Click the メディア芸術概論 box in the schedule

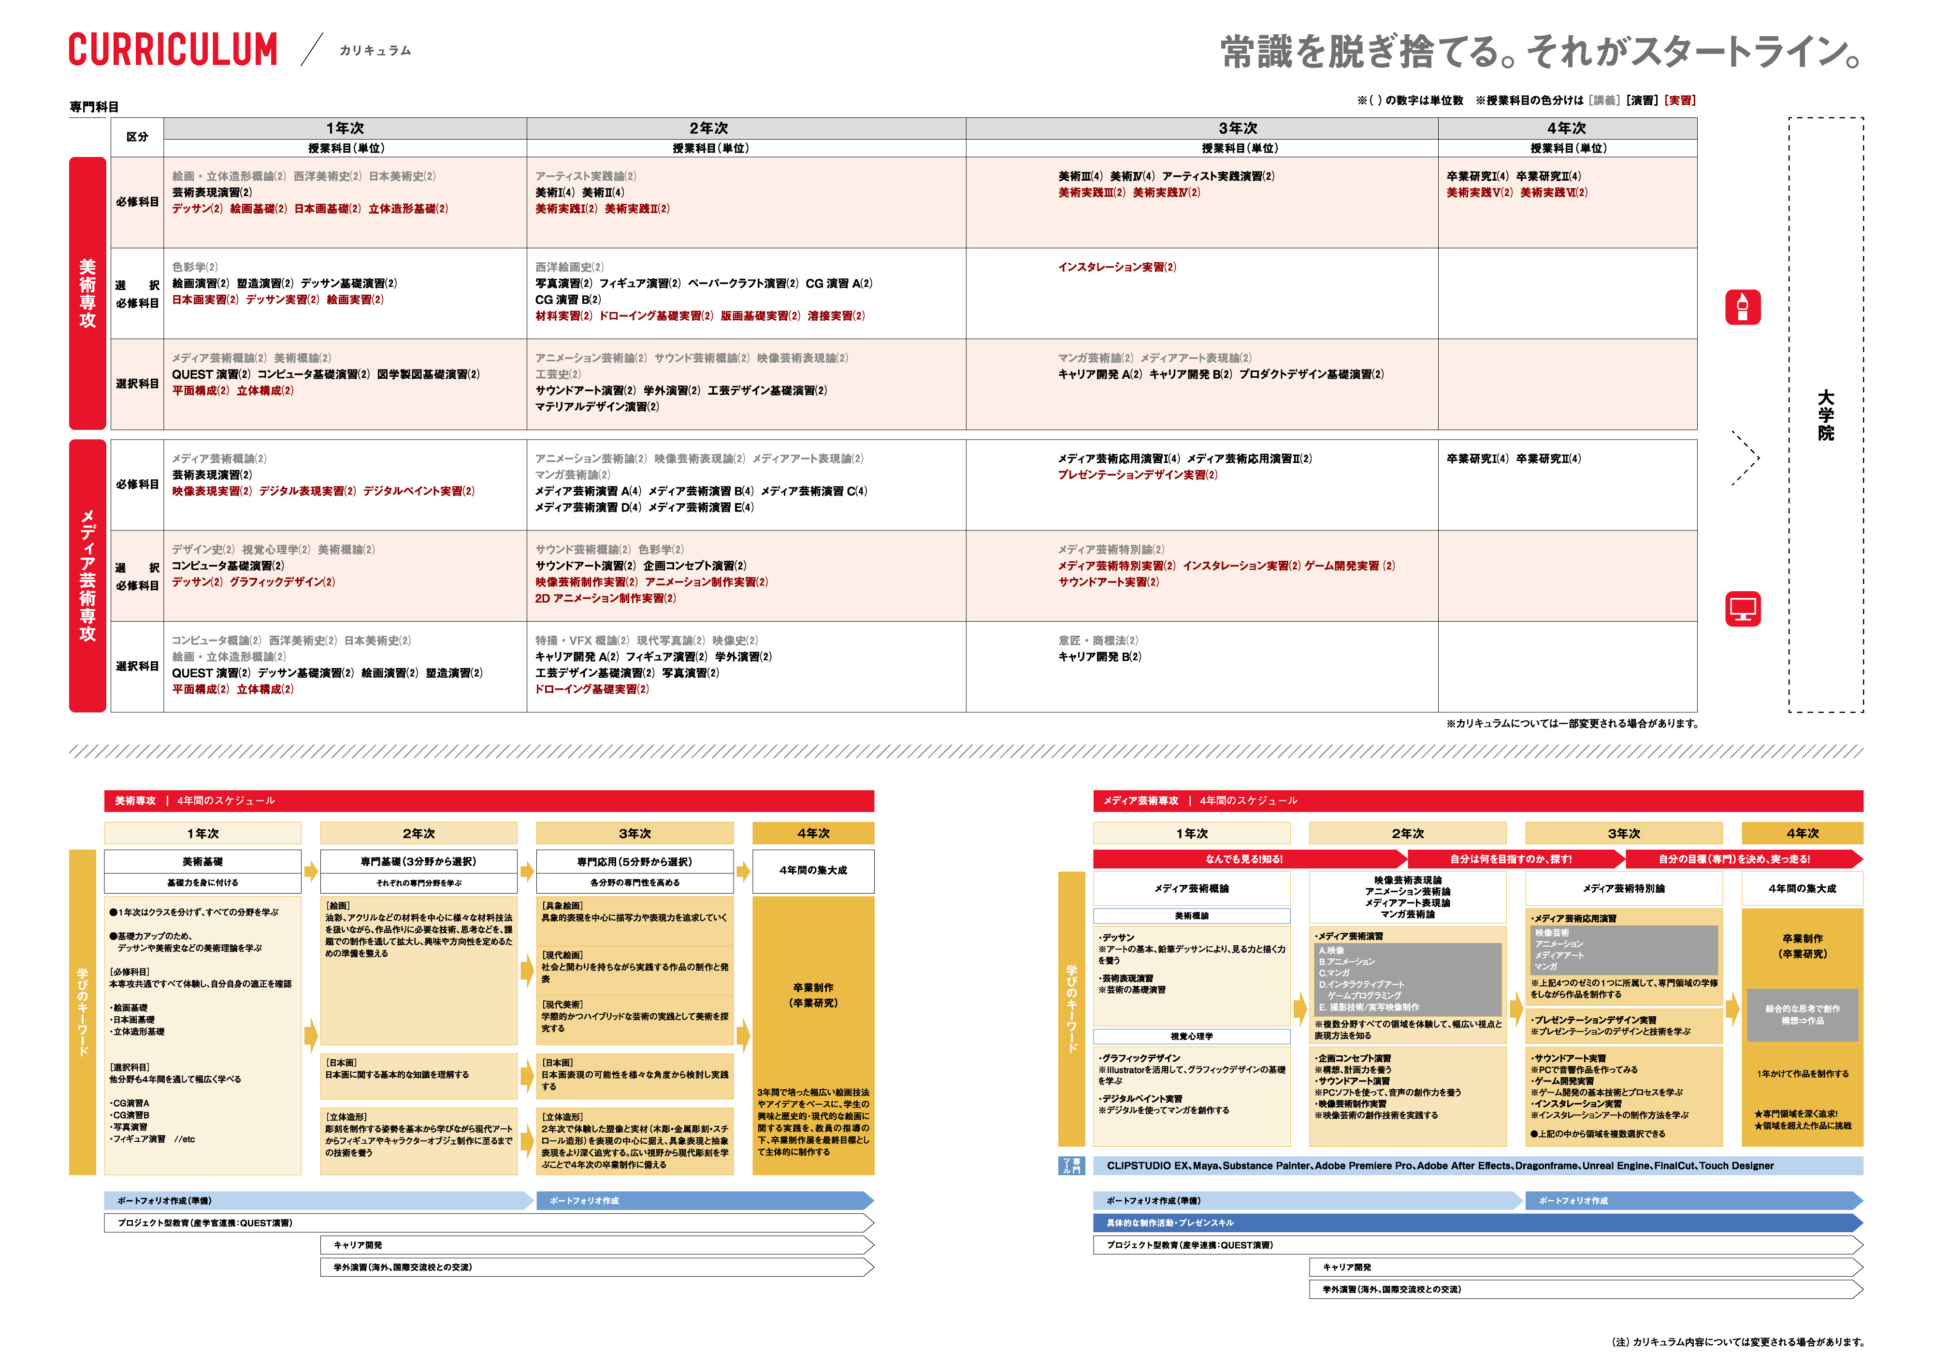pos(1191,889)
